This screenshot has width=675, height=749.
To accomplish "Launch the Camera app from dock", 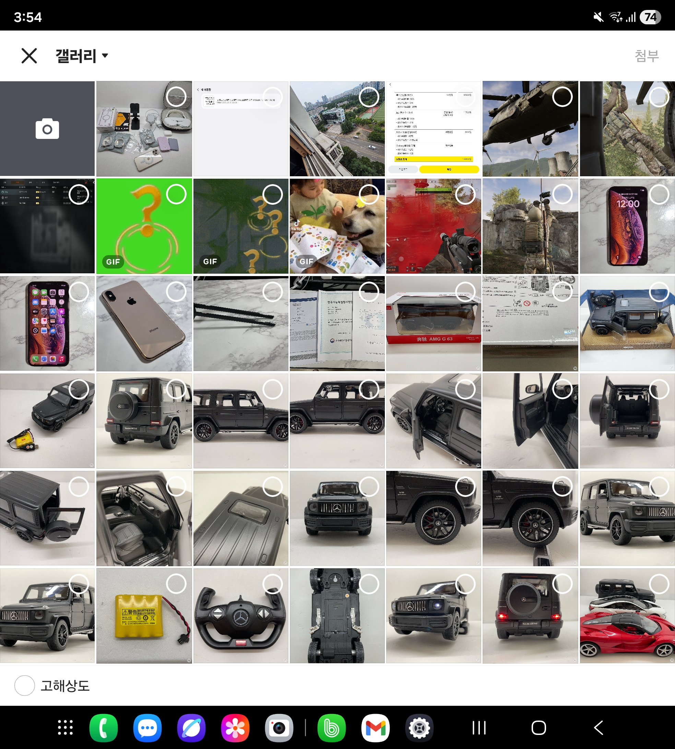I will [279, 728].
